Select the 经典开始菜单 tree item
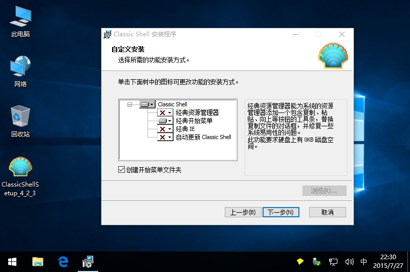 click(x=194, y=121)
